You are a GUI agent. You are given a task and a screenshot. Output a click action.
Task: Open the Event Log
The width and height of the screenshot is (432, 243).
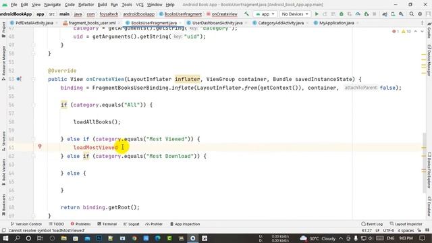tap(372, 224)
